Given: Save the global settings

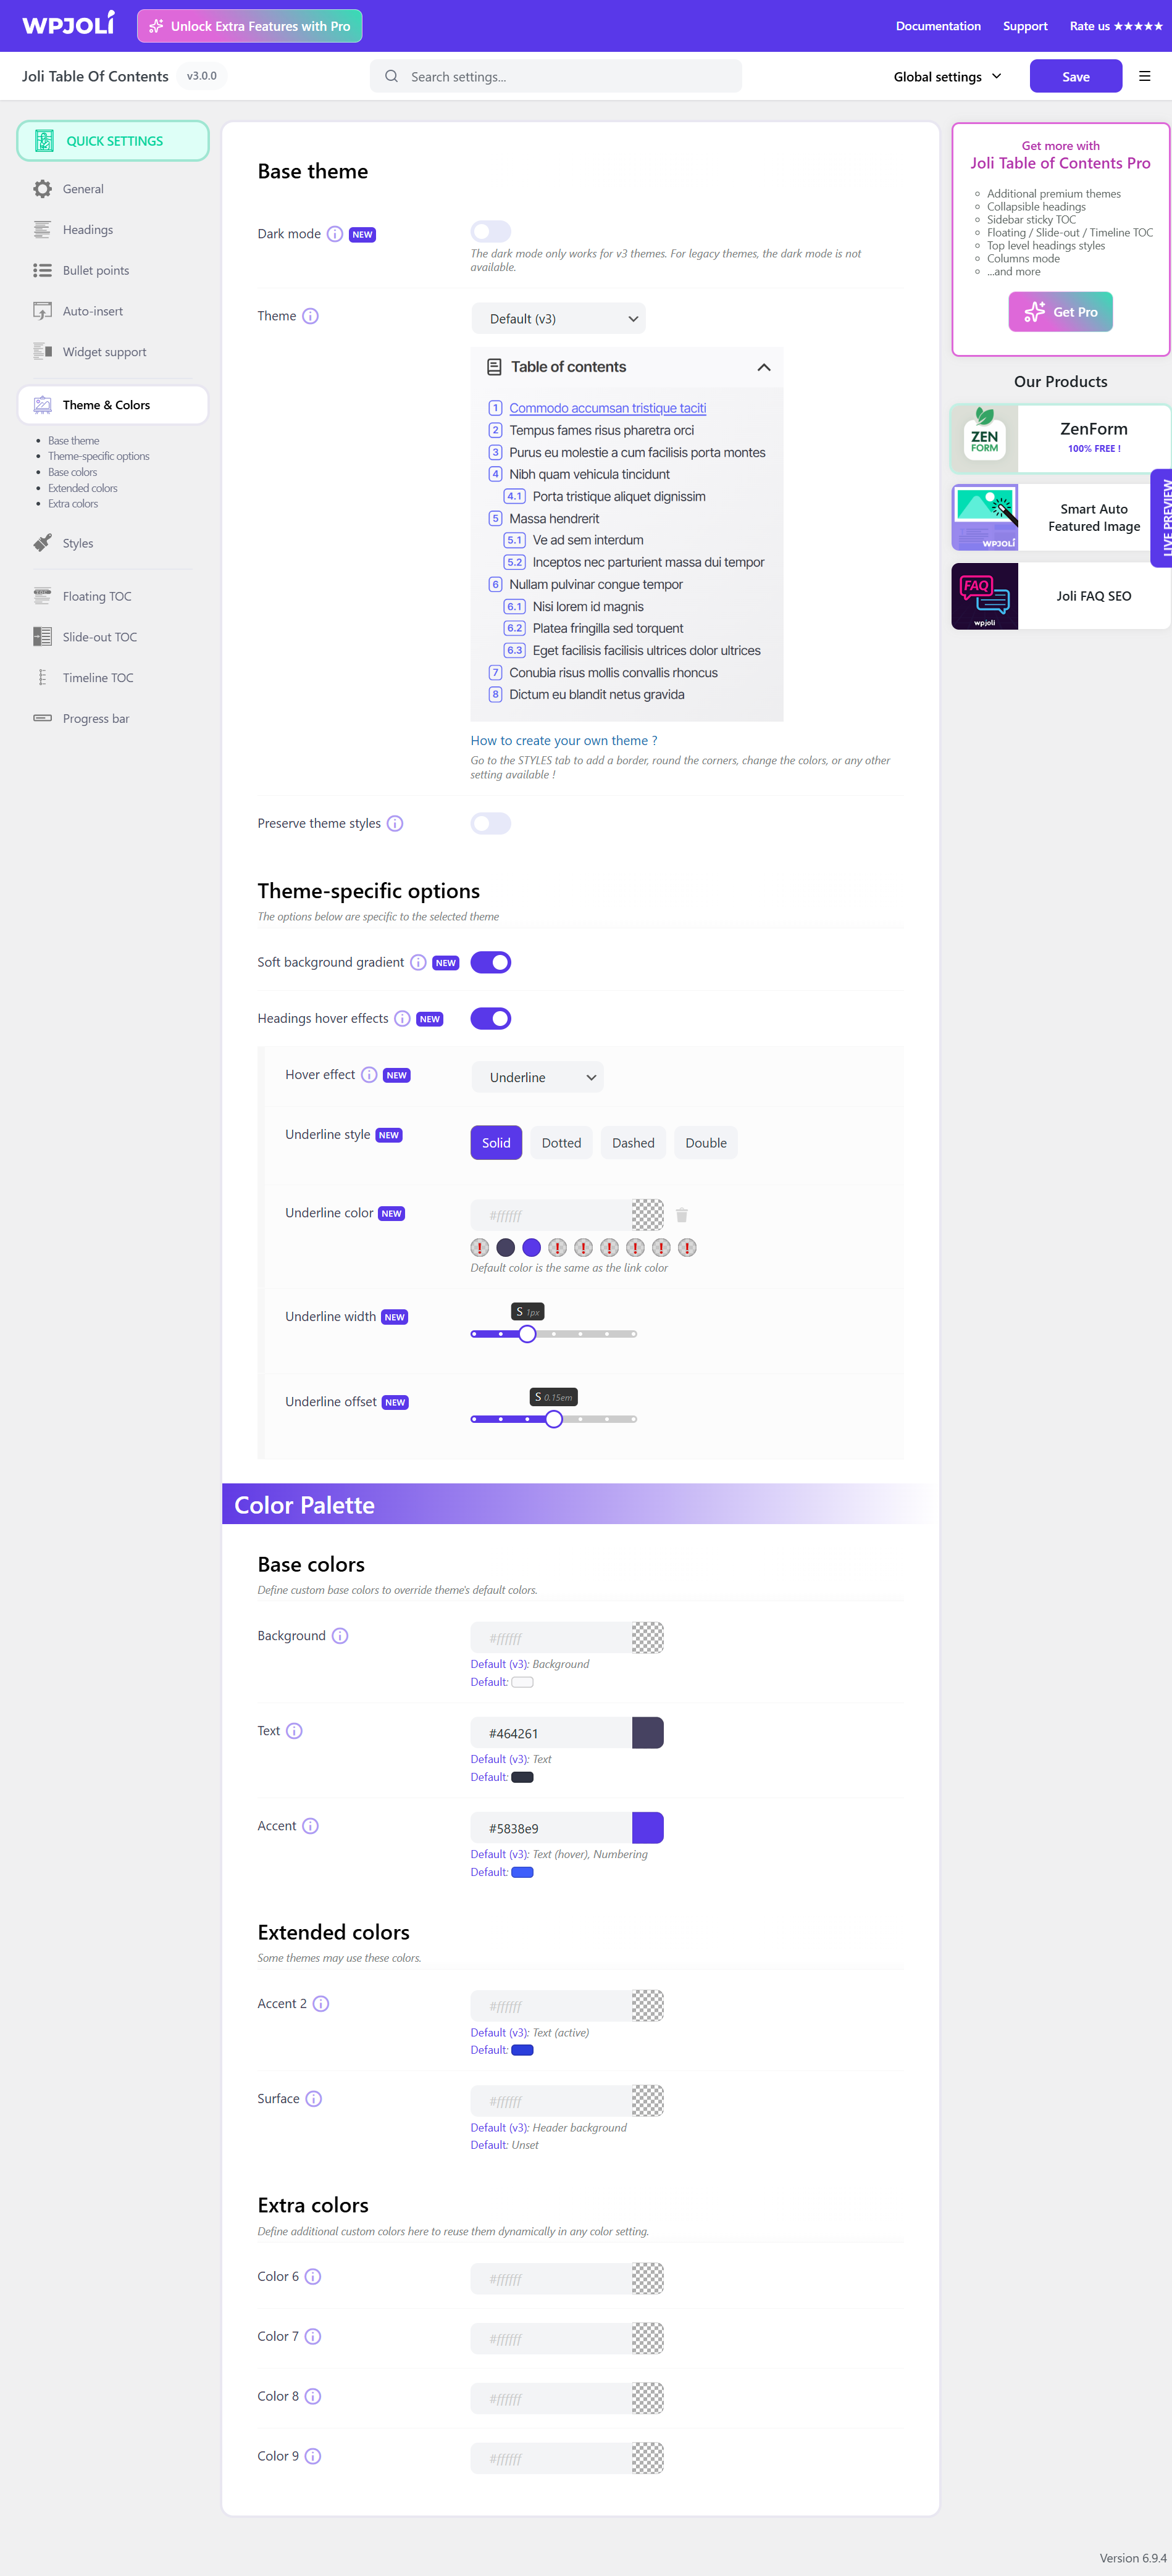Looking at the screenshot, I should [x=1075, y=76].
